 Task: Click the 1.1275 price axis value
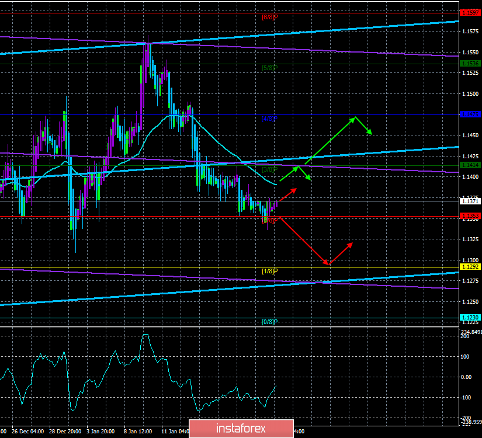click(x=470, y=281)
